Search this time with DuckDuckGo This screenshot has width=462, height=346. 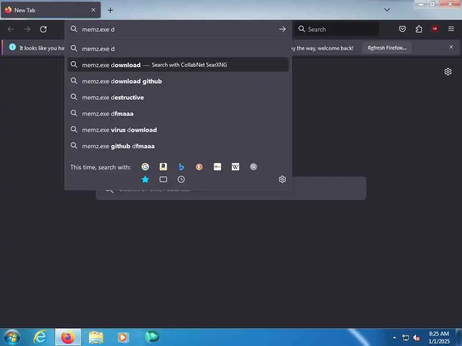pyautogui.click(x=199, y=167)
